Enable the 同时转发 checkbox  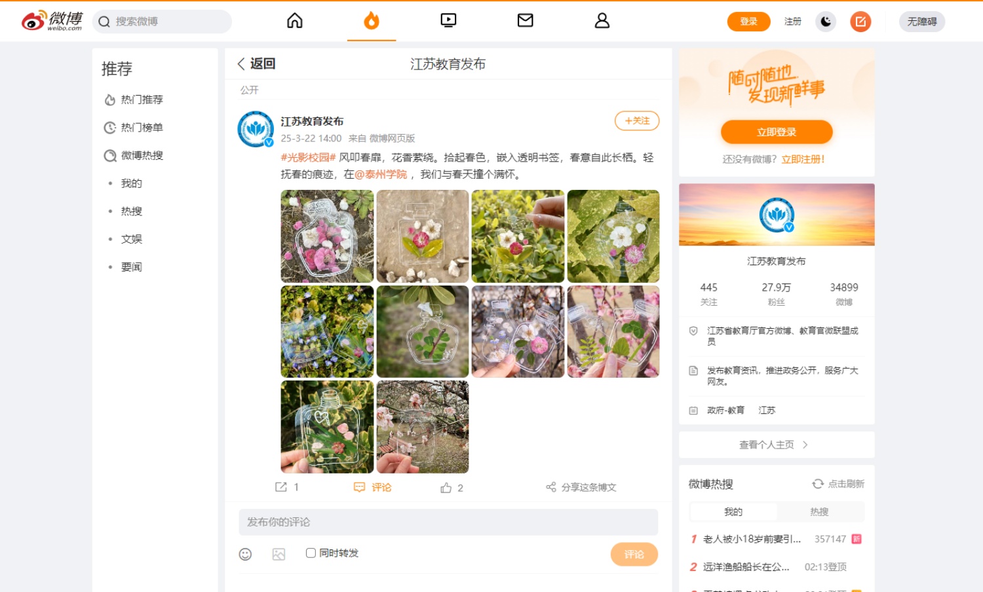[311, 553]
